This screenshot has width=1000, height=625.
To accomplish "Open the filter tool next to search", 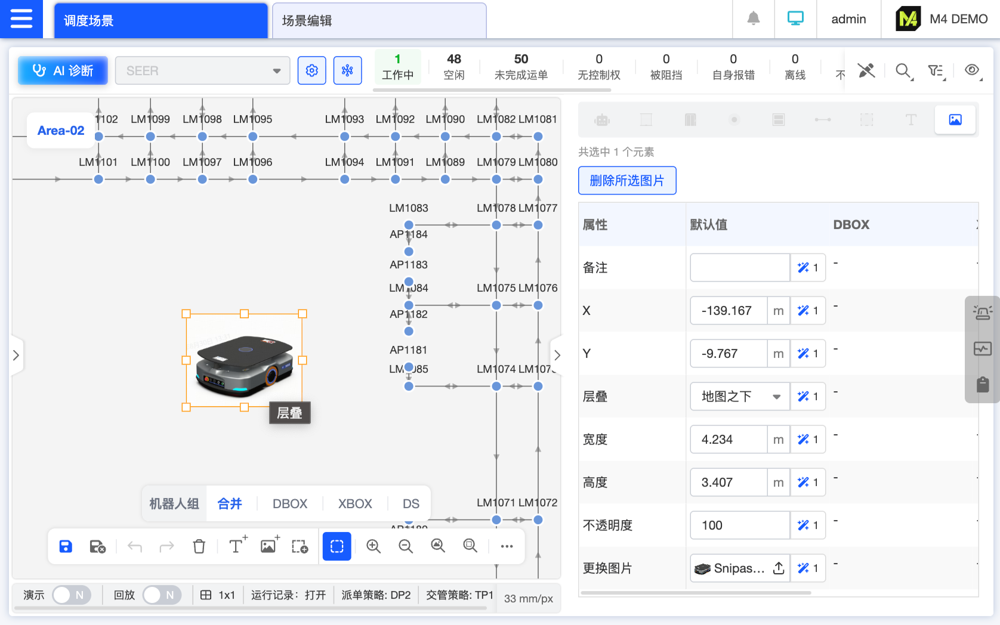I will point(936,70).
